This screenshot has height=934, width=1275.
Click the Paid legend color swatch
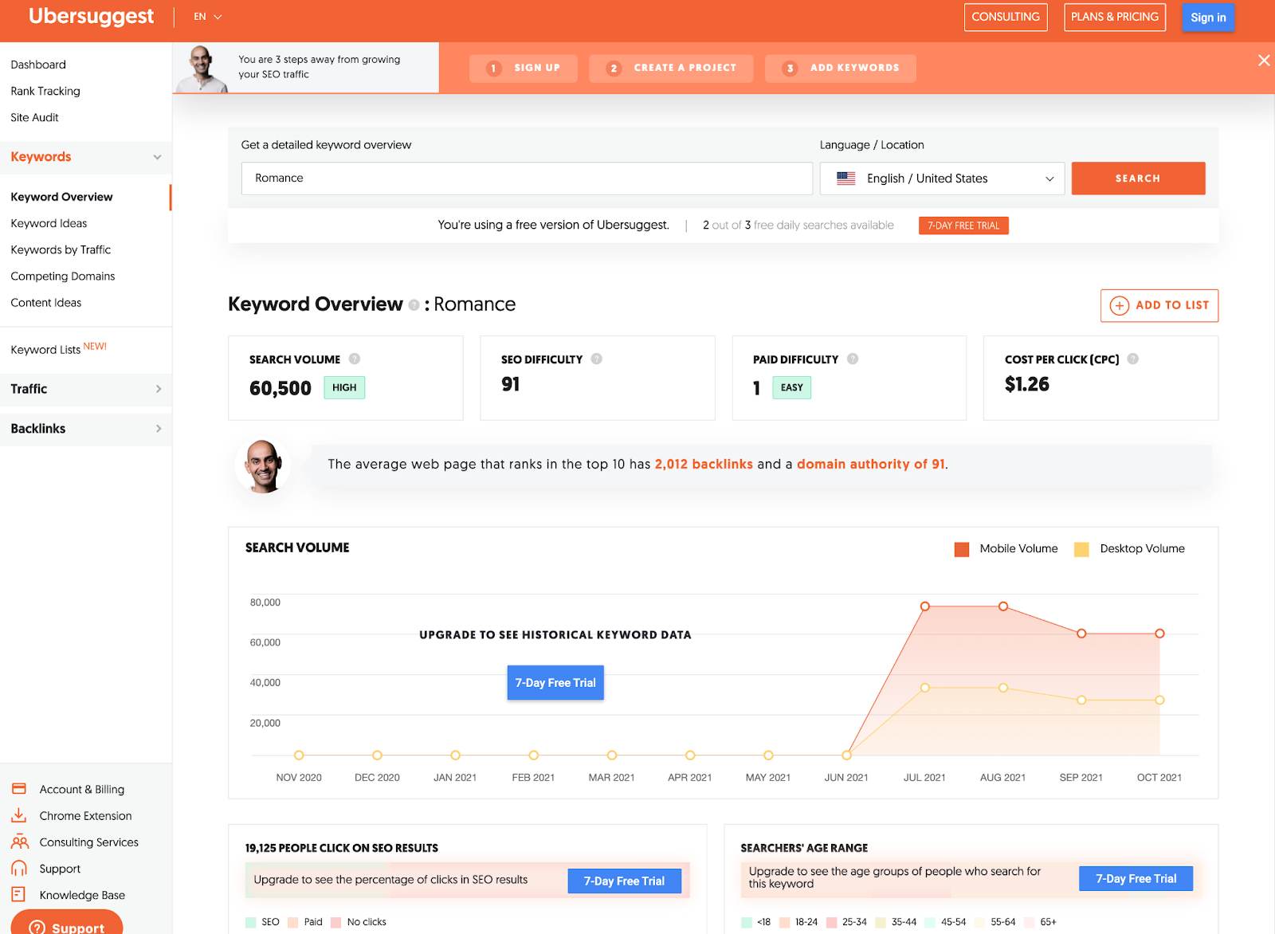(x=293, y=922)
